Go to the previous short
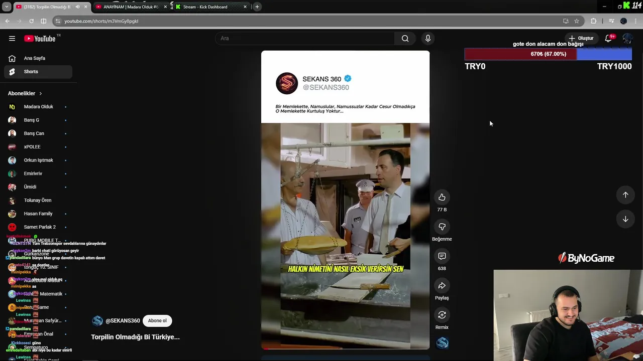This screenshot has width=643, height=361. 625,195
